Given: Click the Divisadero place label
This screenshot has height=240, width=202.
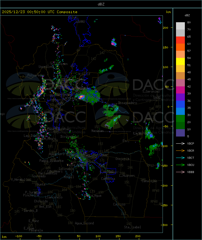Looking at the screenshot, I should pyautogui.click(x=69, y=137).
